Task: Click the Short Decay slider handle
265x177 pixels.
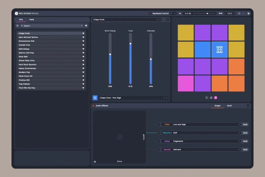Action: (110, 54)
